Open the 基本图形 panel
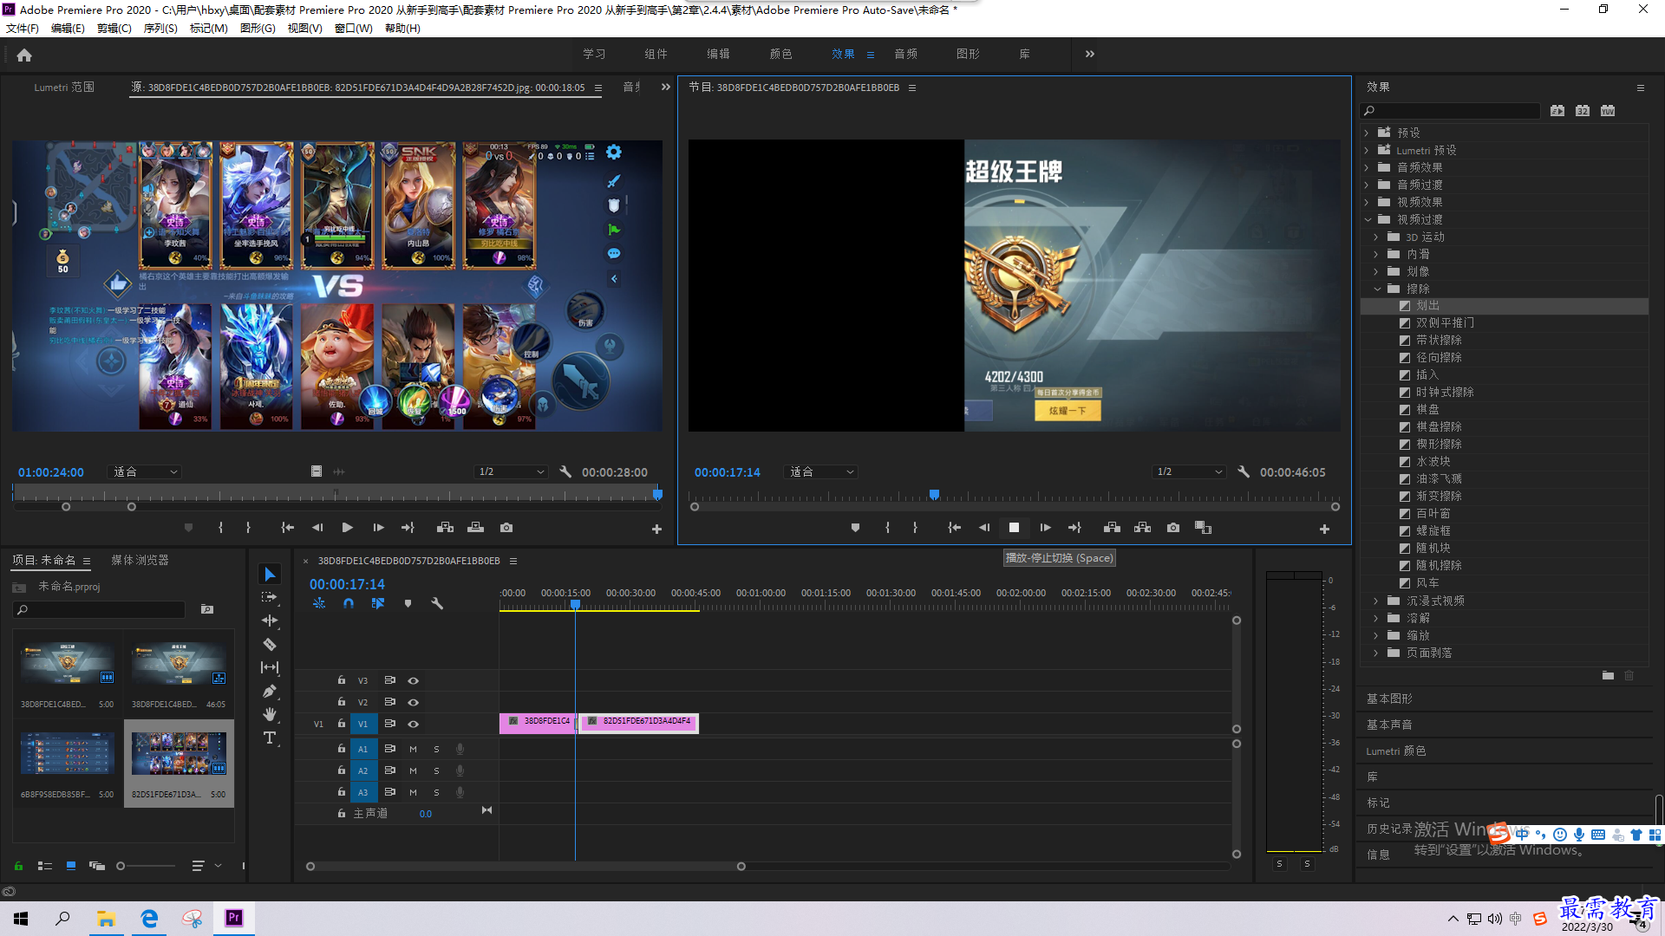1665x936 pixels. point(1390,699)
